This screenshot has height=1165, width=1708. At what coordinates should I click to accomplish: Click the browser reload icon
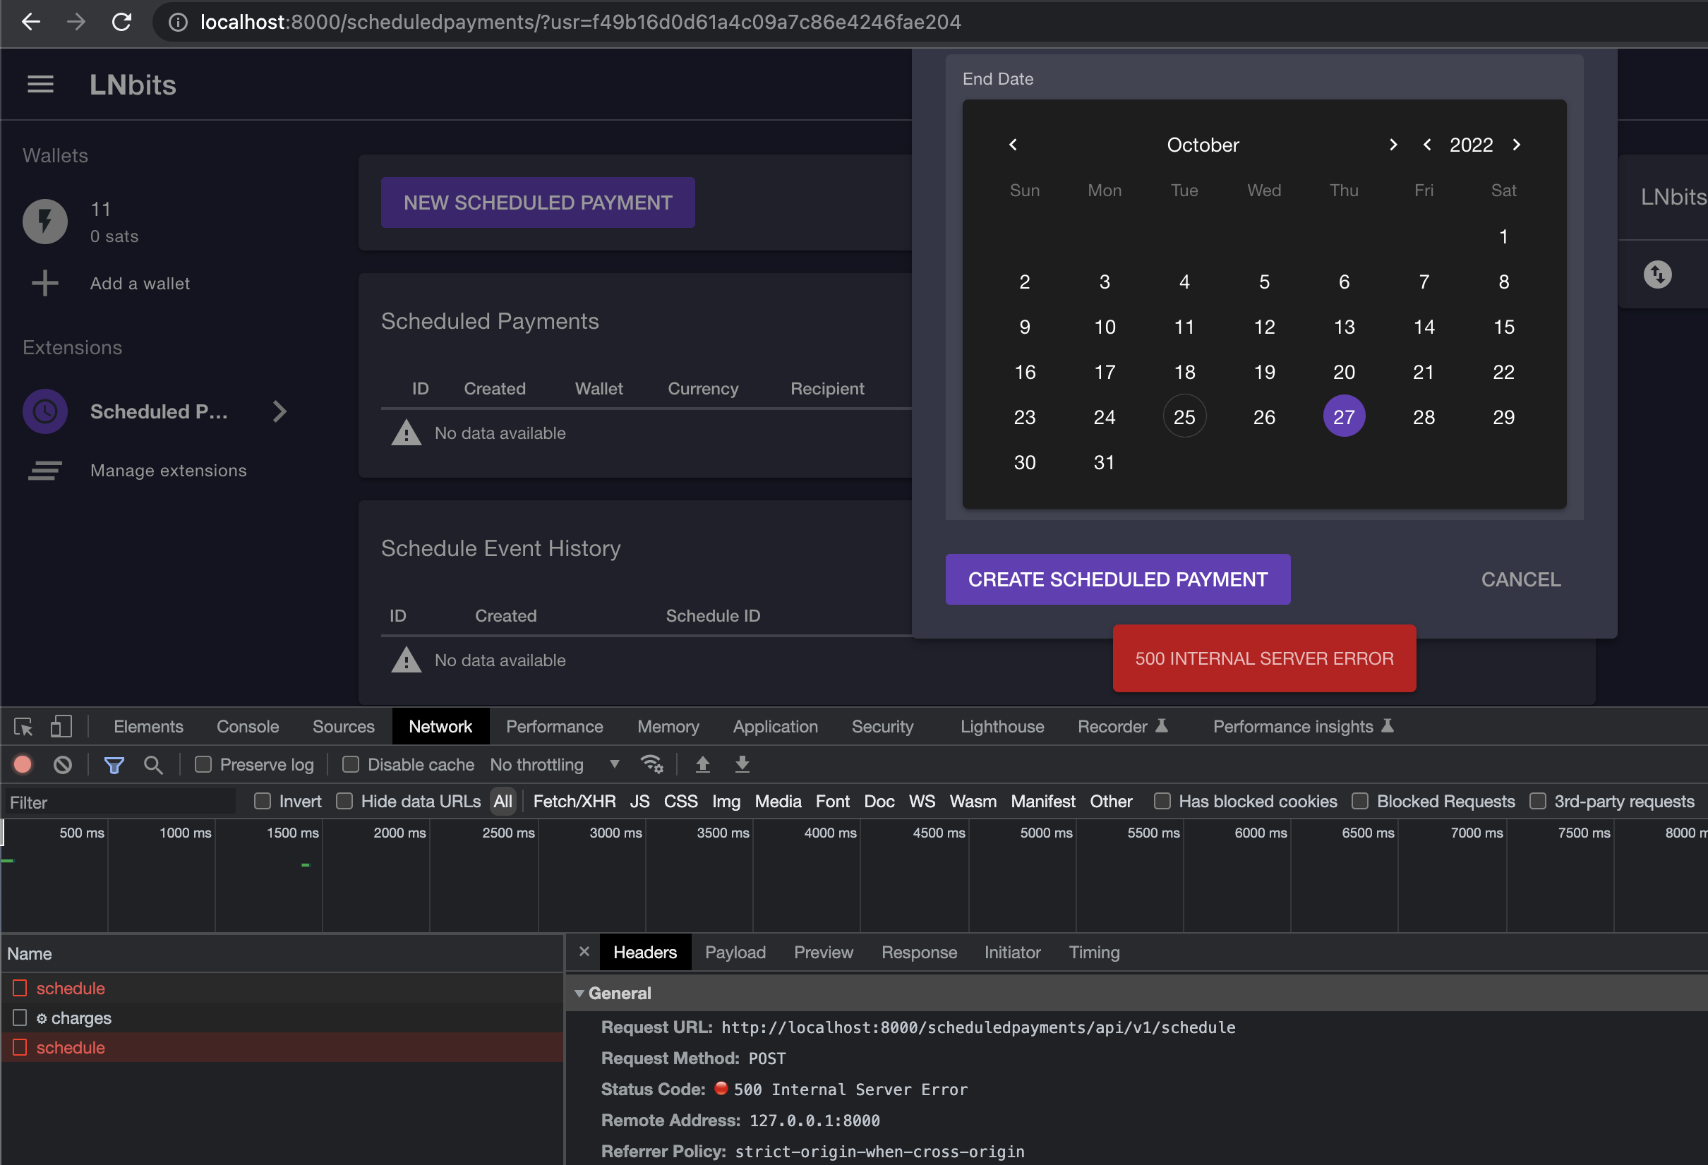pos(121,22)
